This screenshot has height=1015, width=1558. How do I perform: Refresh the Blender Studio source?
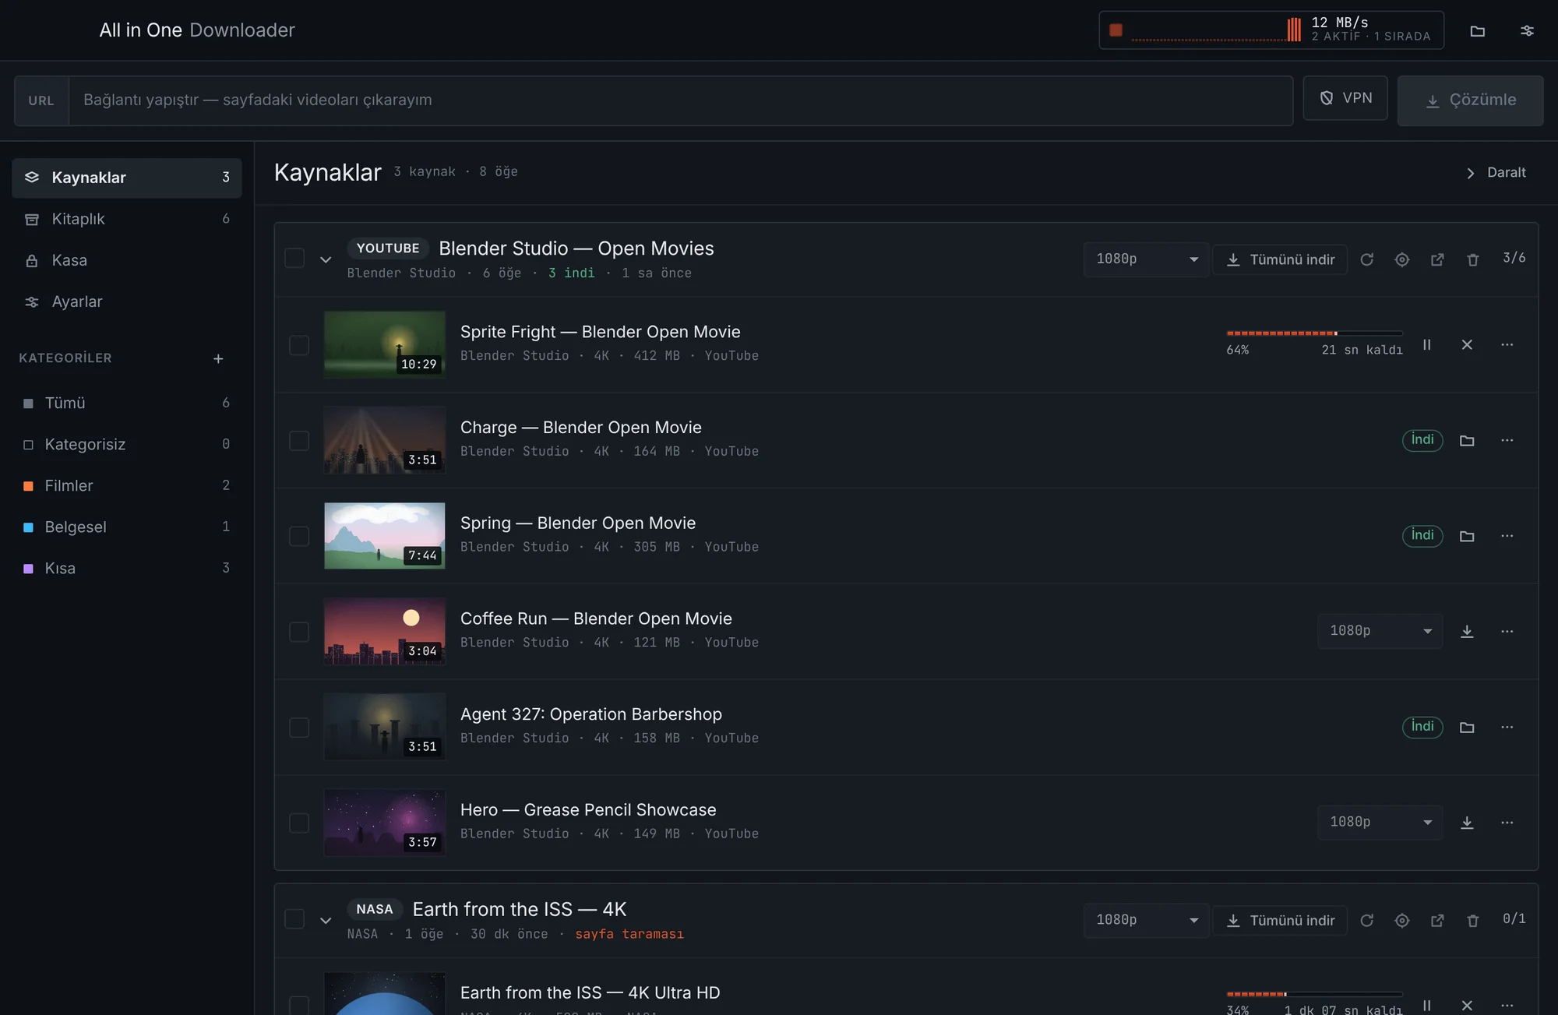point(1366,259)
